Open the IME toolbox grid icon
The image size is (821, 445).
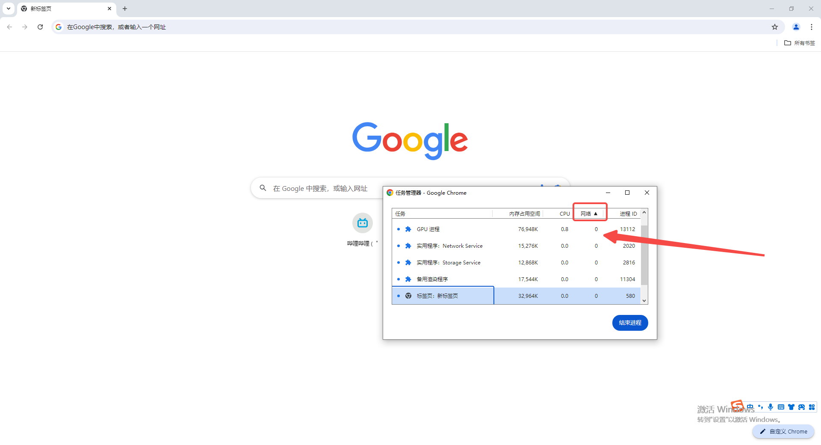coord(812,407)
